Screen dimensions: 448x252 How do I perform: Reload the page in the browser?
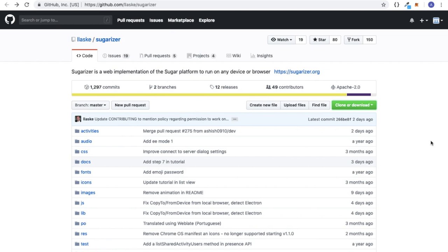point(27,5)
